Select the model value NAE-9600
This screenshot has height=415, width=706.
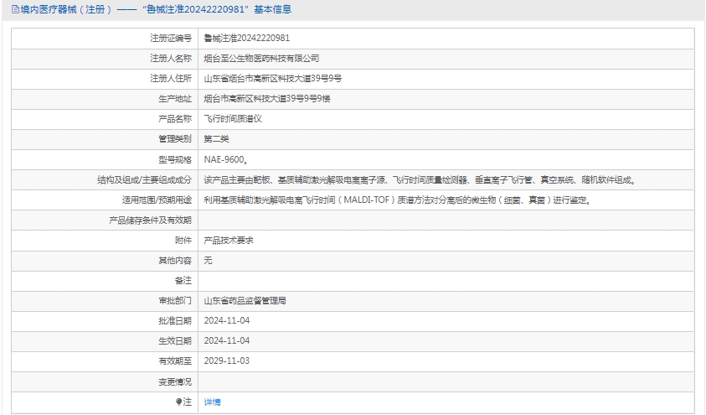[224, 159]
